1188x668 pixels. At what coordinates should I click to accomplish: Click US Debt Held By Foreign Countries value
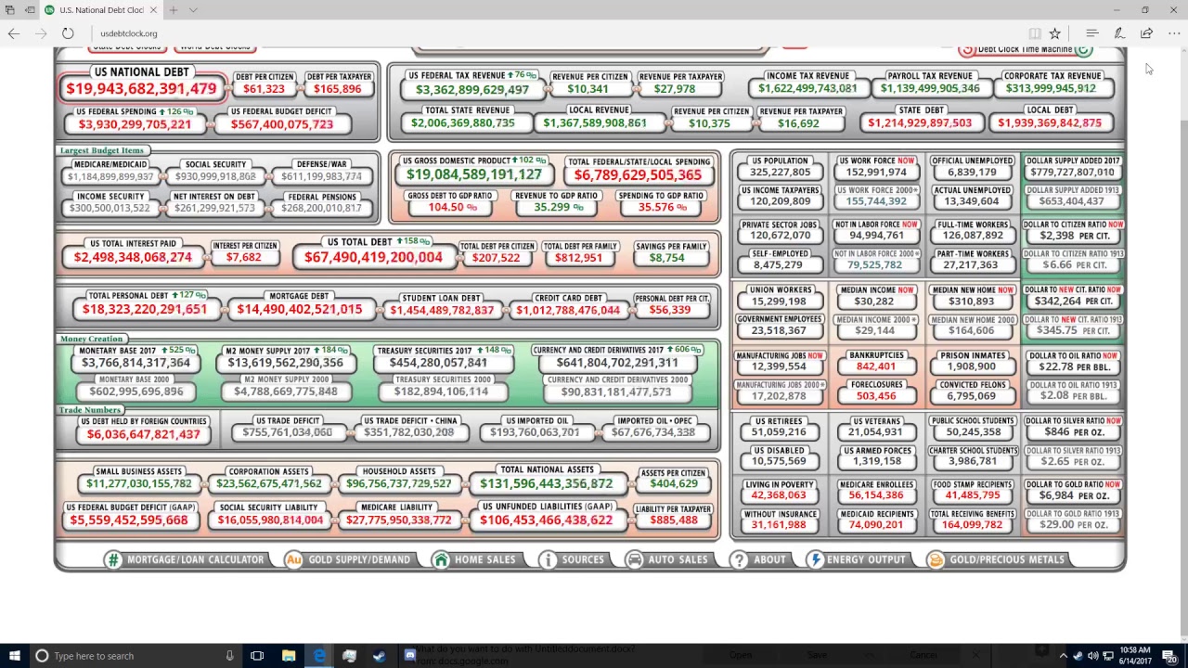tap(143, 434)
